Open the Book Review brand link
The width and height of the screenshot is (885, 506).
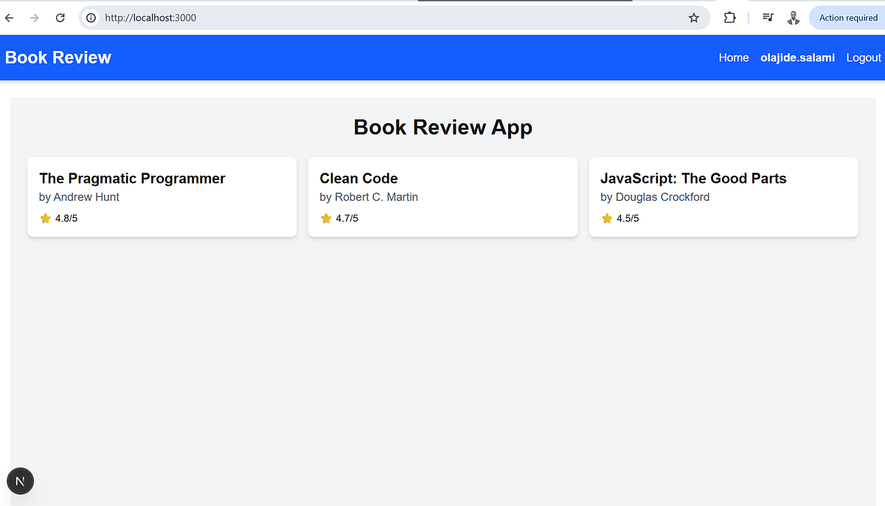(x=58, y=57)
